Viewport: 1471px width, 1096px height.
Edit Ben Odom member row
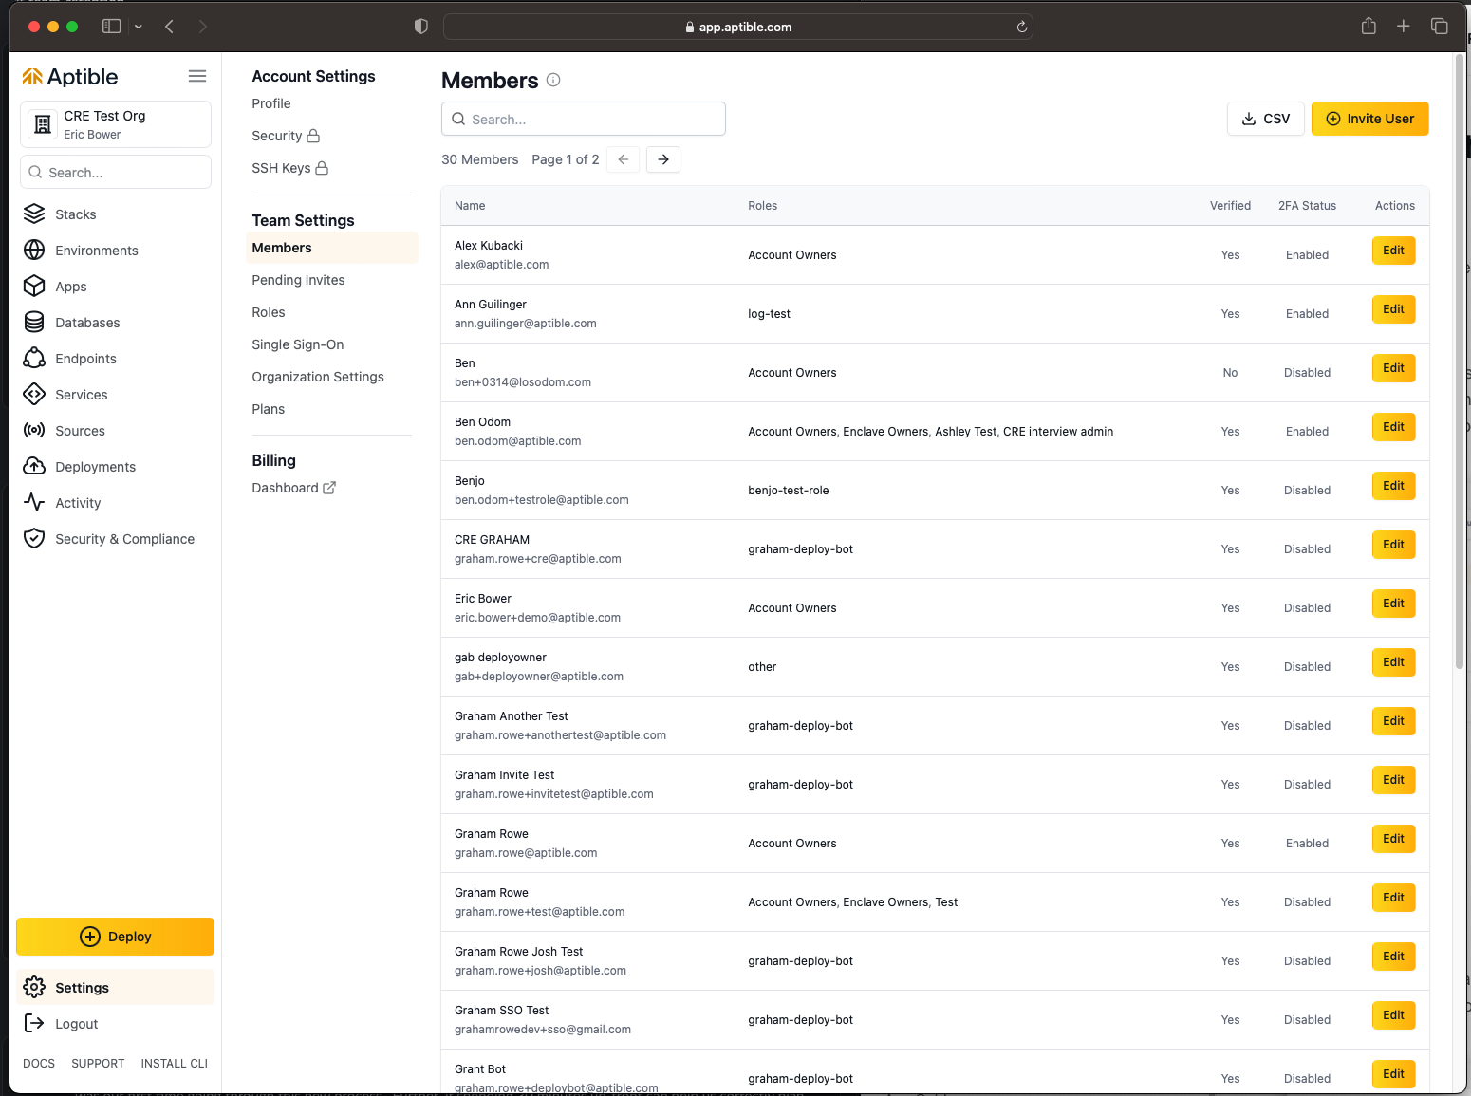pos(1394,427)
